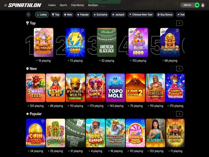Click the game search magnifier icon
209x157 pixels.
pyautogui.click(x=28, y=15)
